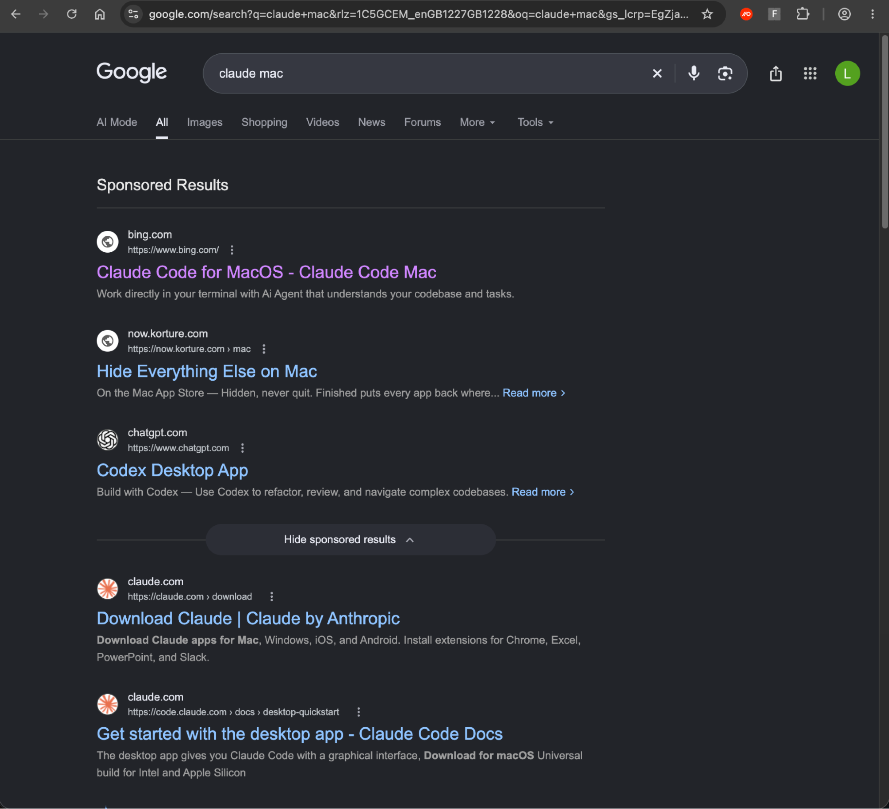Expand the Tools dropdown

(535, 122)
